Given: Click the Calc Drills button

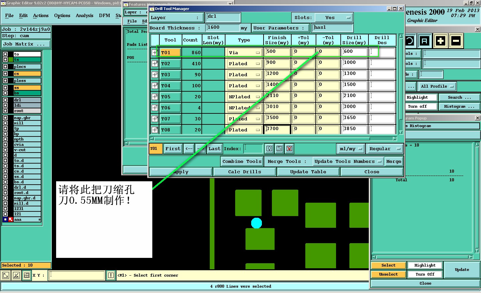Looking at the screenshot, I should (x=245, y=172).
